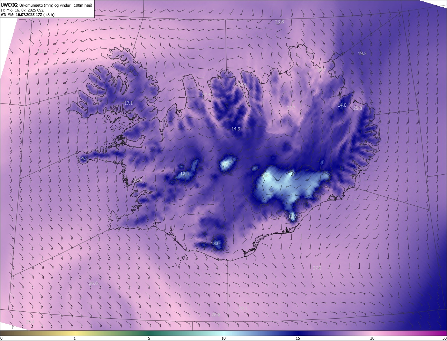
Task: Click the 10 tick on the color scale
Action: pyautogui.click(x=223, y=338)
